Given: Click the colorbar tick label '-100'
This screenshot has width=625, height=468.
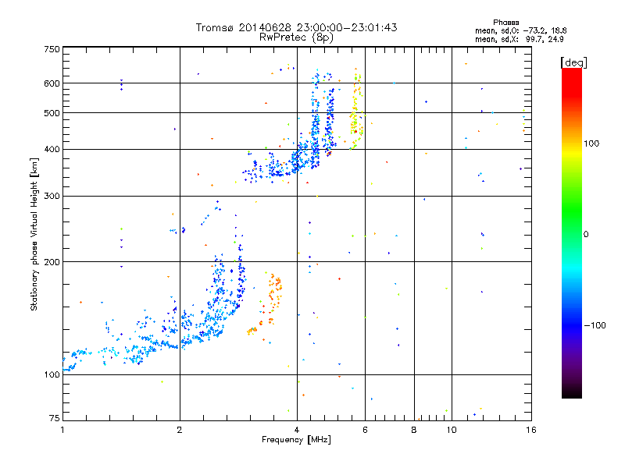Looking at the screenshot, I should tap(595, 325).
